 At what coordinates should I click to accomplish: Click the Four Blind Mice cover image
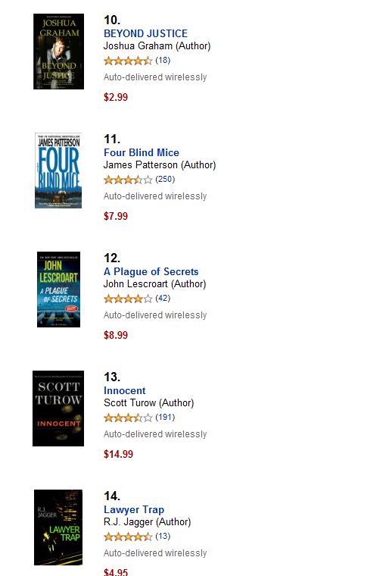pyautogui.click(x=58, y=171)
